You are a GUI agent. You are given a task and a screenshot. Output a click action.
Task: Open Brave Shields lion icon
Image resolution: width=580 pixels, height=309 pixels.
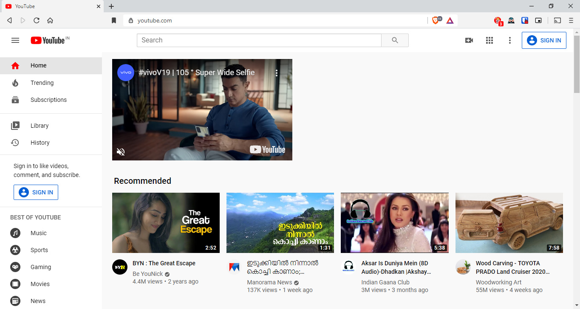click(x=436, y=20)
